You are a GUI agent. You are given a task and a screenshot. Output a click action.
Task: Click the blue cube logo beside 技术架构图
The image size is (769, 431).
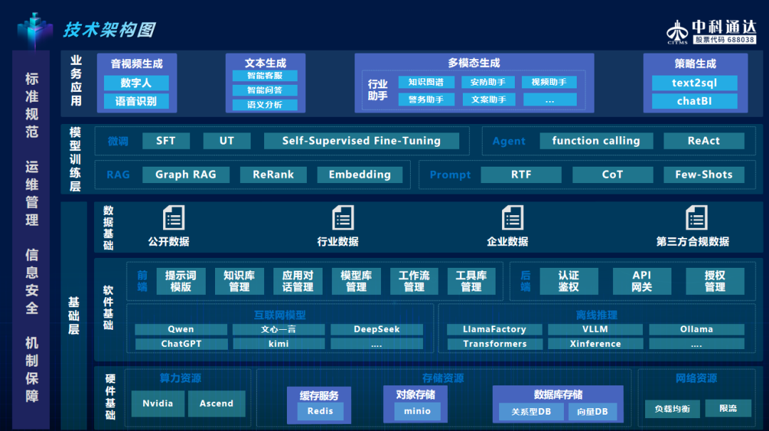pos(35,31)
